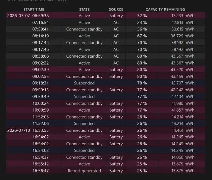Click the 36.729 mWh value
The height and width of the screenshot is (180, 212).
[183, 36]
